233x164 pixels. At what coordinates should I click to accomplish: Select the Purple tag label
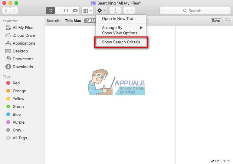pos(18,122)
